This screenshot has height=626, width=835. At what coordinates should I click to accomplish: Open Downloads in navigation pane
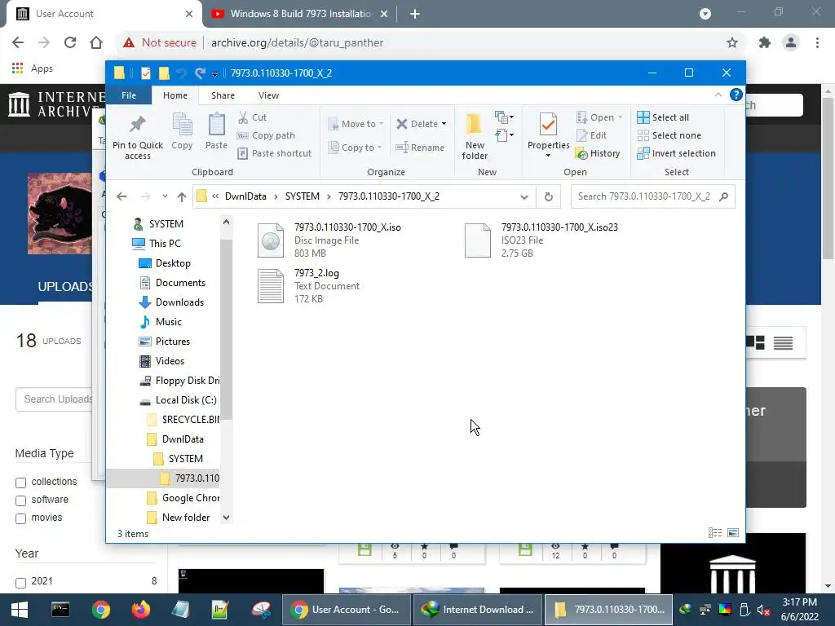tap(171, 302)
